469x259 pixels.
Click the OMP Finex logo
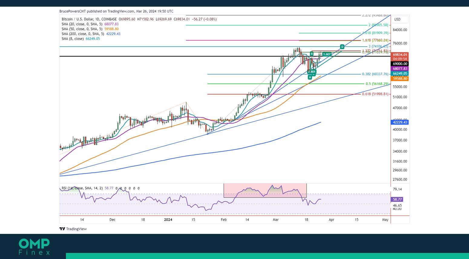pos(34,247)
